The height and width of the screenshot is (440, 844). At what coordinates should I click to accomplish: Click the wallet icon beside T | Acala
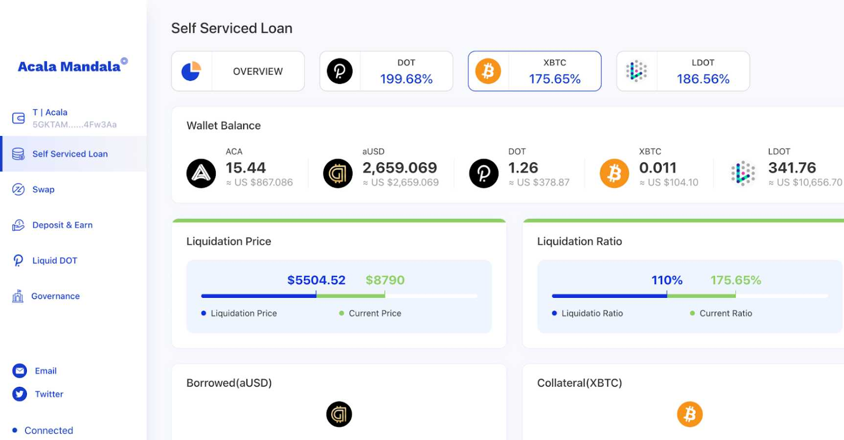tap(18, 118)
